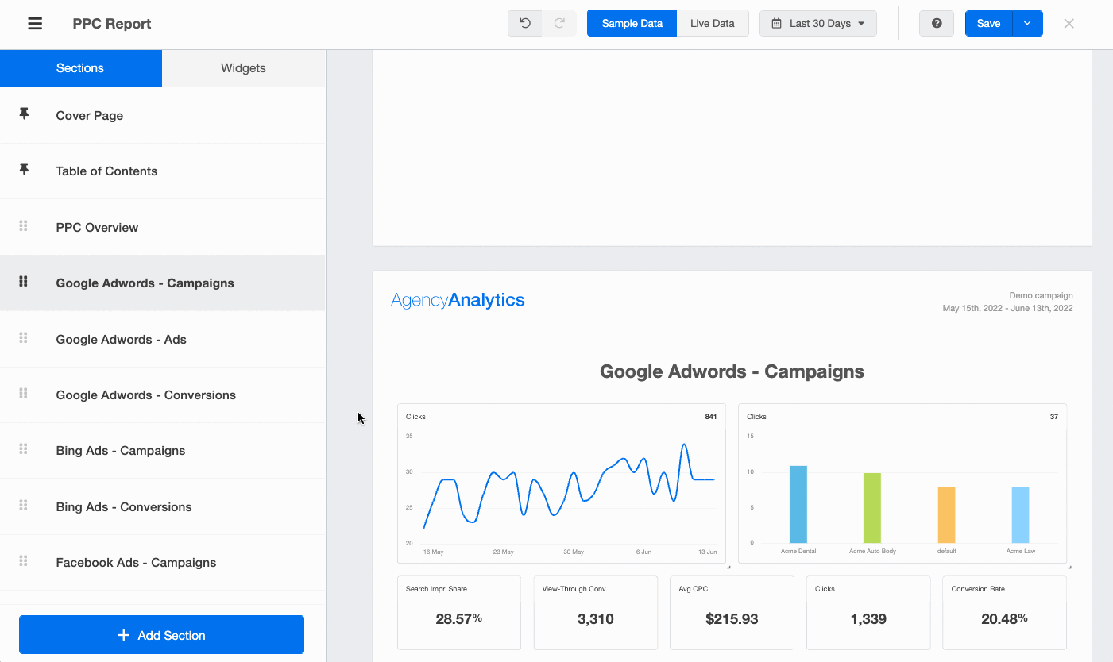This screenshot has width=1113, height=662.
Task: Click the Save button
Action: coord(988,23)
